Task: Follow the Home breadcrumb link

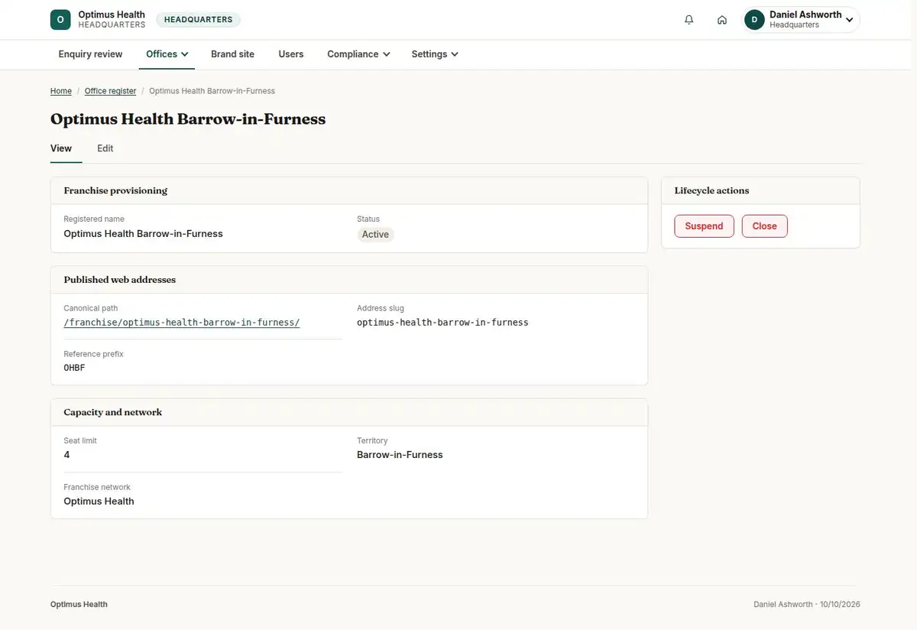Action: point(61,91)
